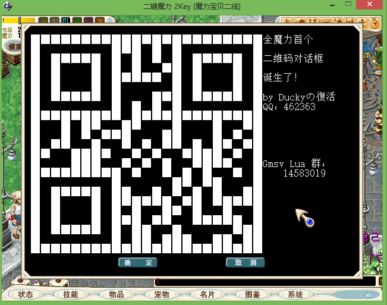Image resolution: width=387 pixels, height=305 pixels.
Task: Click the 取消 cancel button
Action: pos(245,263)
